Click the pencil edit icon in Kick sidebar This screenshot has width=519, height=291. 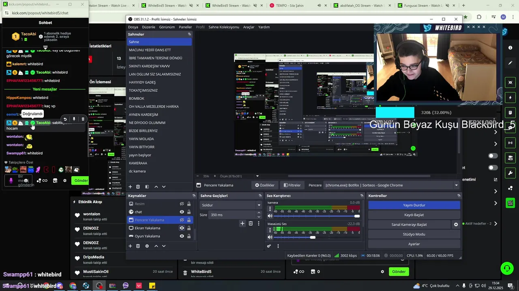pos(510,63)
